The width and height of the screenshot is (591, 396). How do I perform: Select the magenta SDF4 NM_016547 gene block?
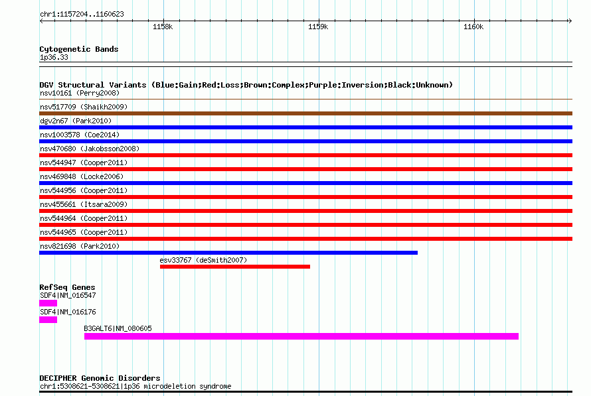pos(48,303)
